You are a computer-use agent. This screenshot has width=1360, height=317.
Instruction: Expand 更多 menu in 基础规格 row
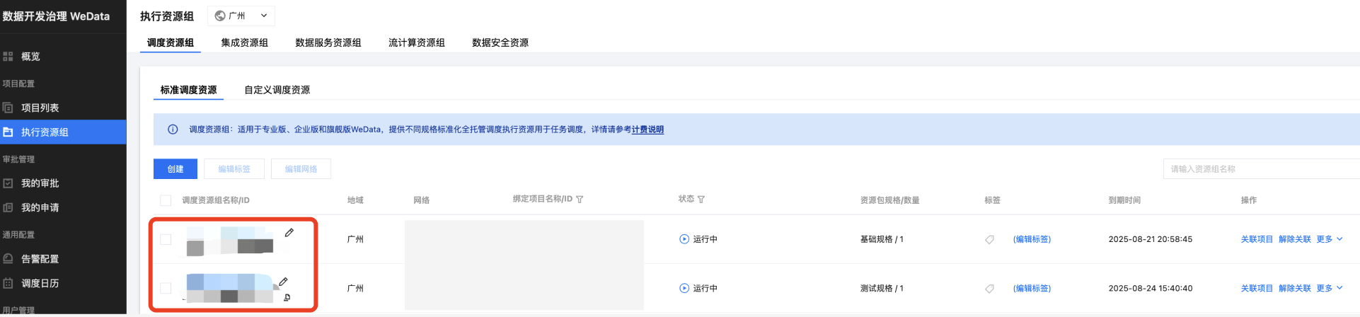click(1329, 239)
